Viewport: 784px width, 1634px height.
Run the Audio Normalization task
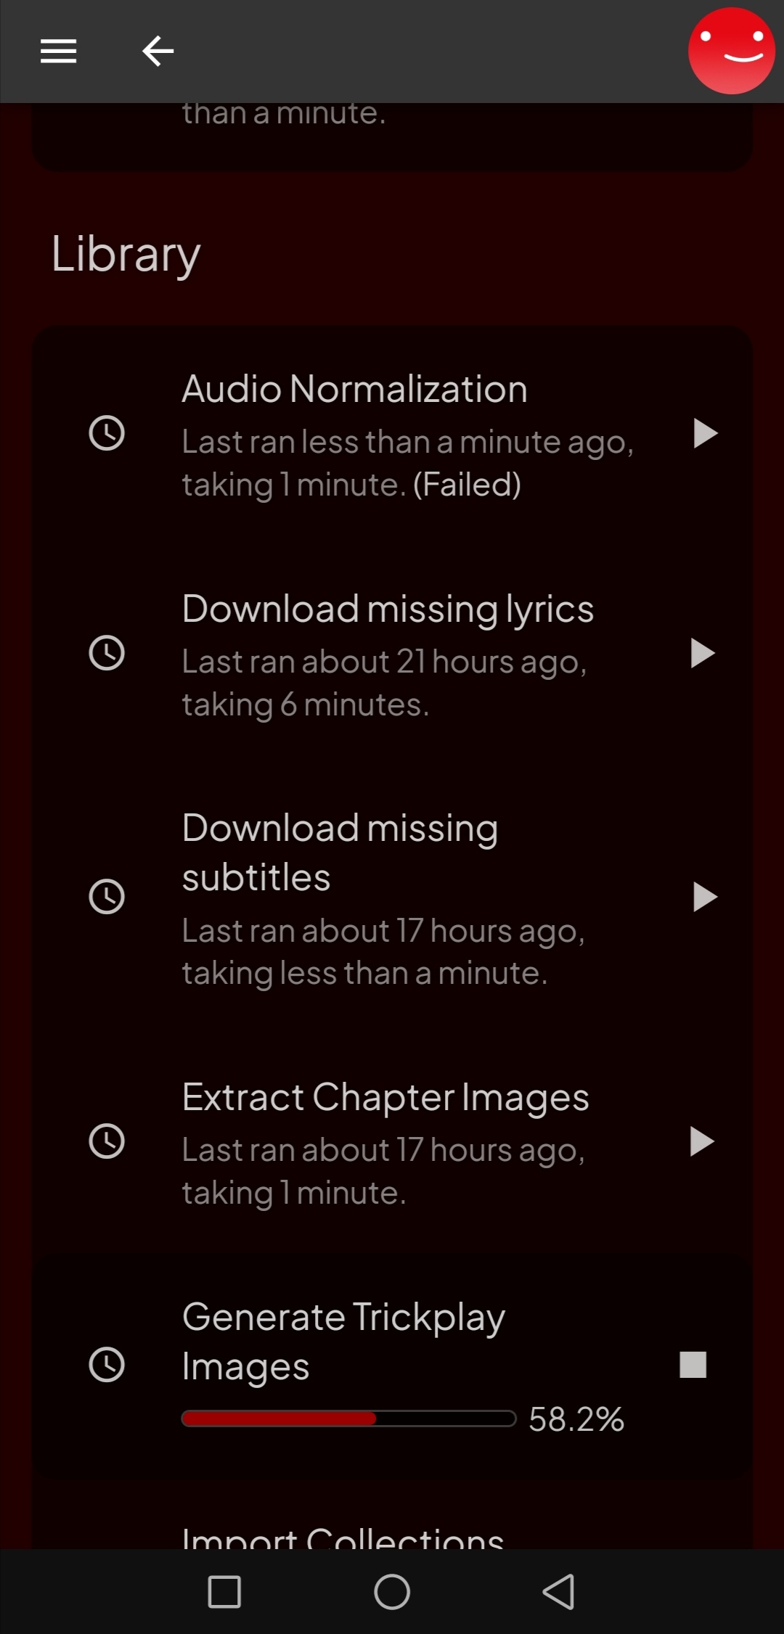(x=703, y=434)
